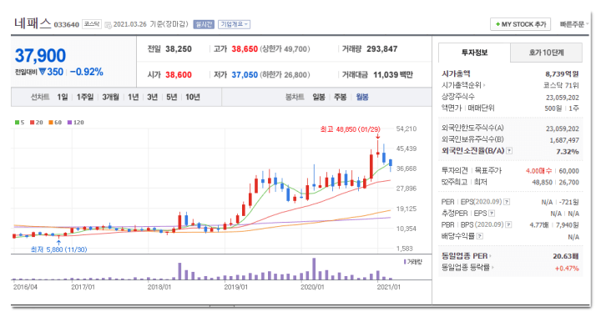Select the 1년 line chart period
Screen dimensions: 601x317
point(133,98)
